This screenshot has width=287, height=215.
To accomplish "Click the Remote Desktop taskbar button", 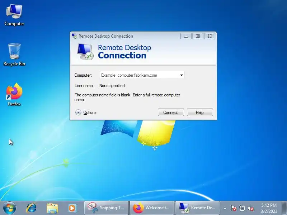I will coord(198,208).
